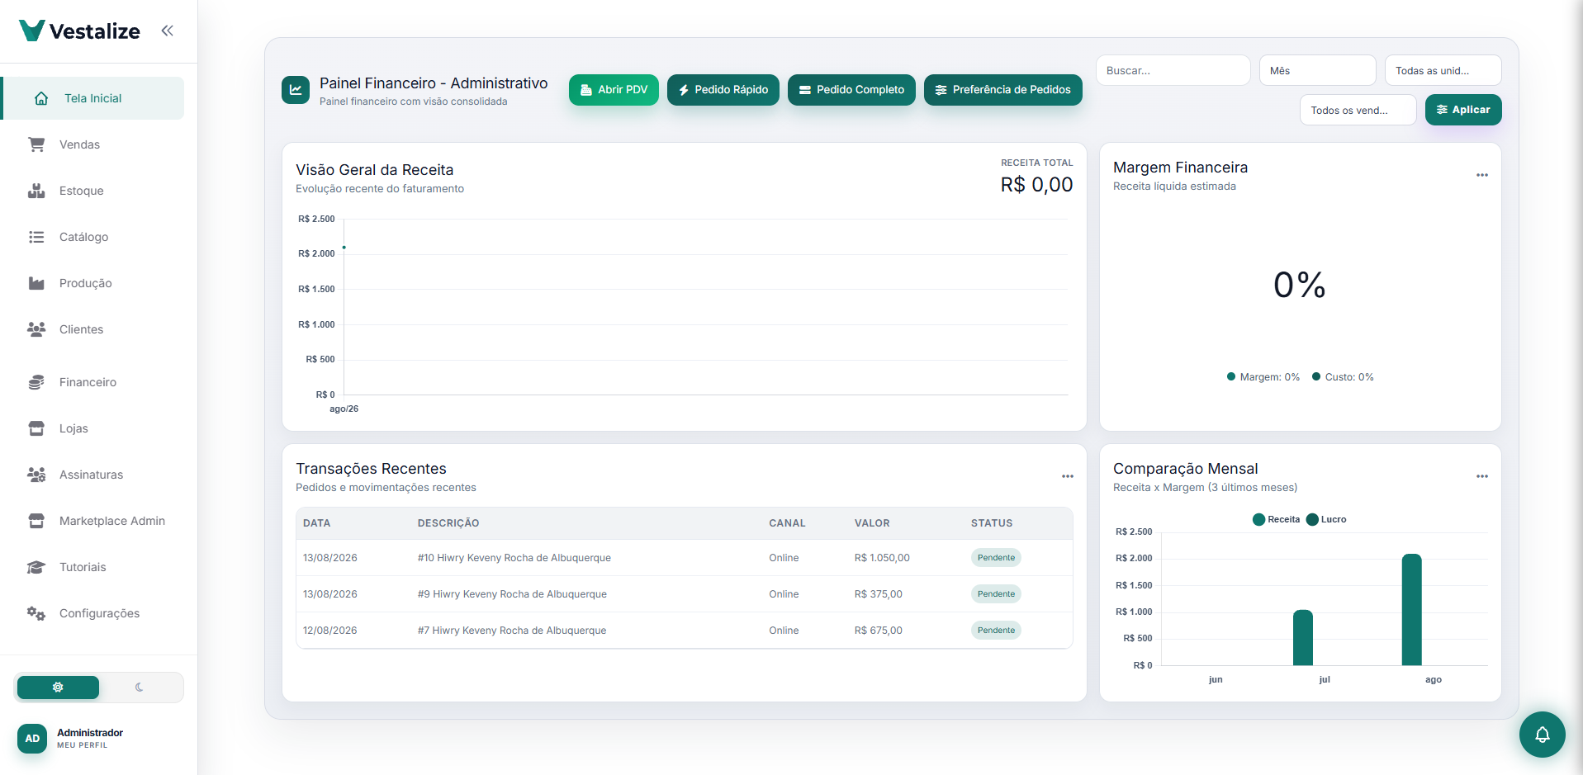Screen dimensions: 1583x775
Task: Click the Marketplace Admin store icon
Action: pos(36,521)
